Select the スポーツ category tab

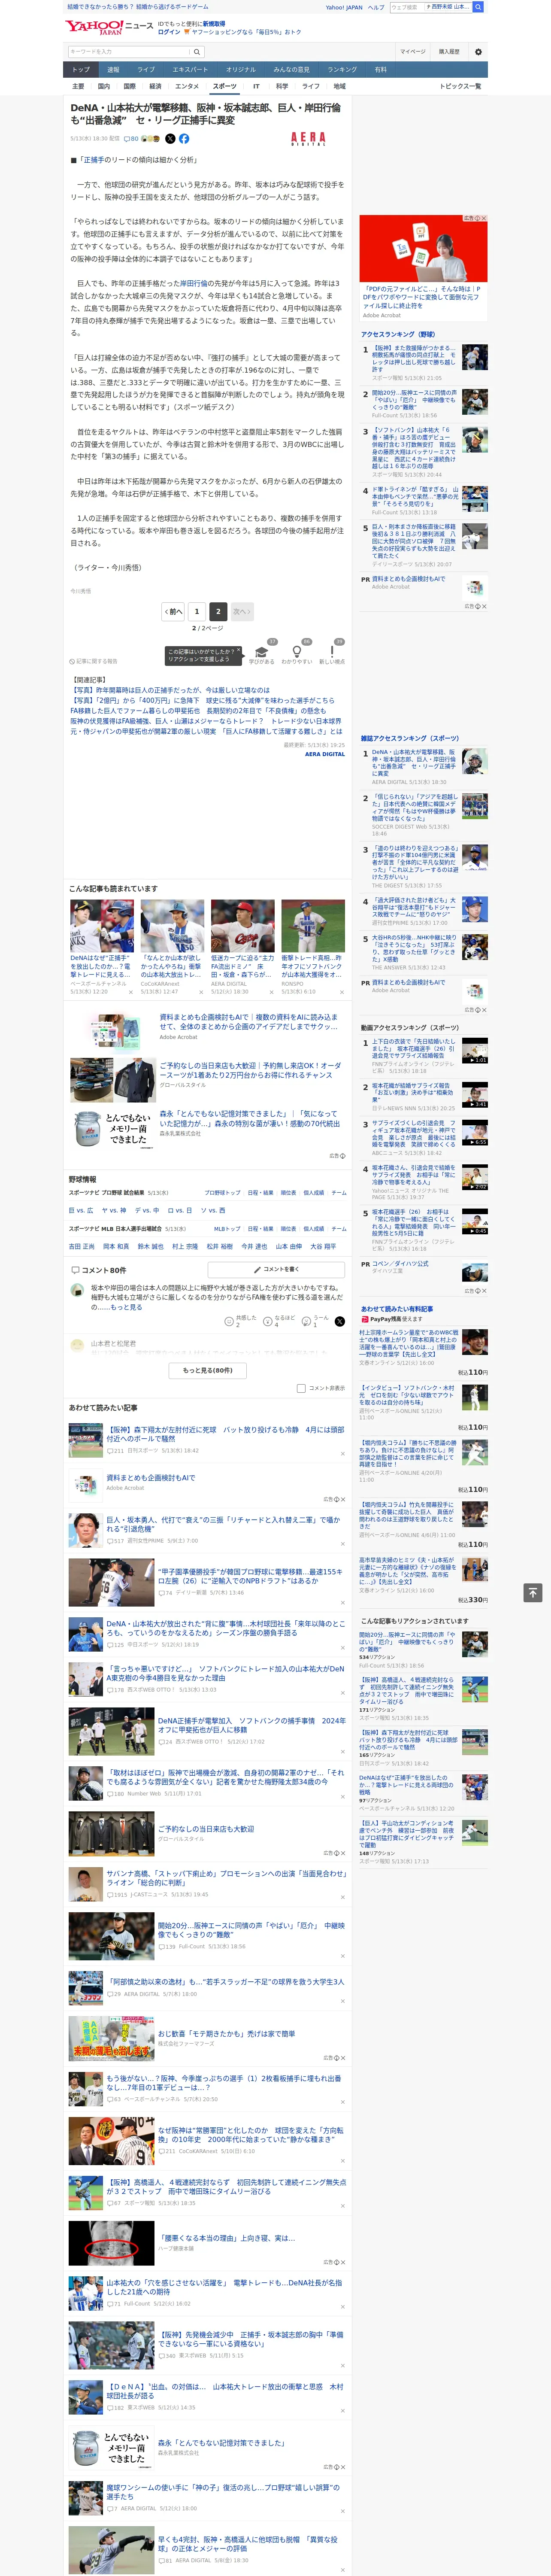[225, 86]
